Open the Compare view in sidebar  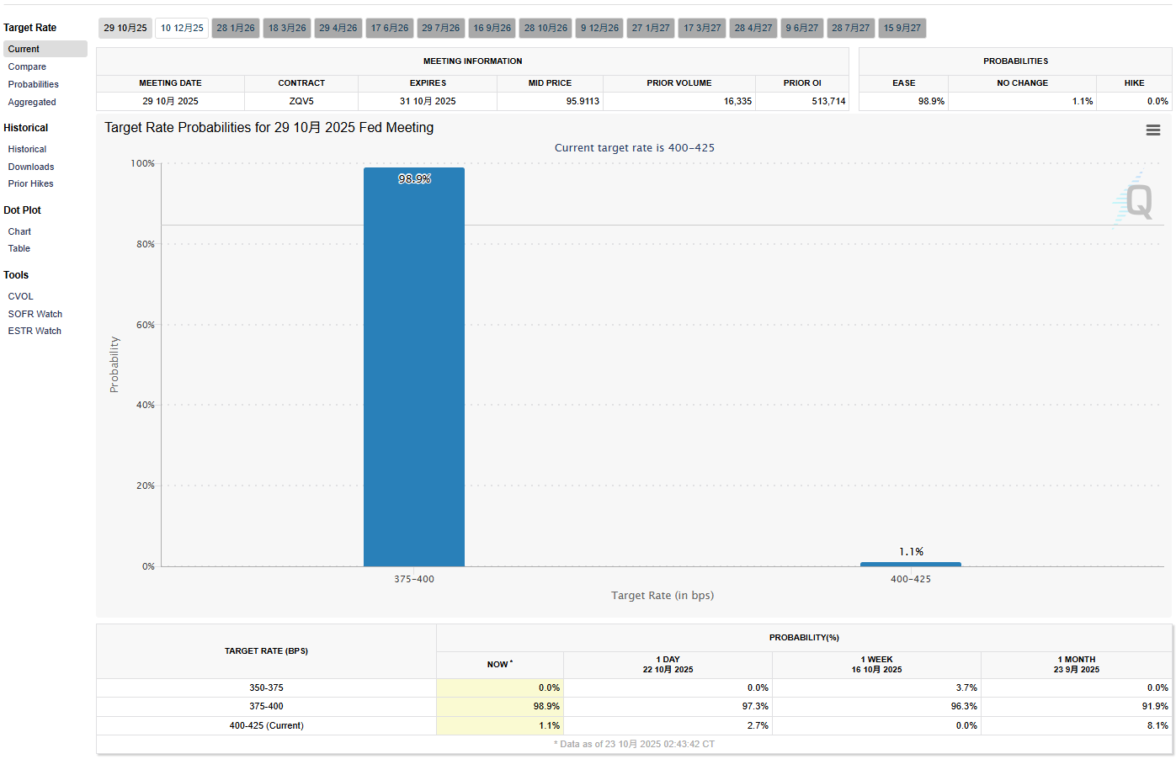[x=27, y=66]
